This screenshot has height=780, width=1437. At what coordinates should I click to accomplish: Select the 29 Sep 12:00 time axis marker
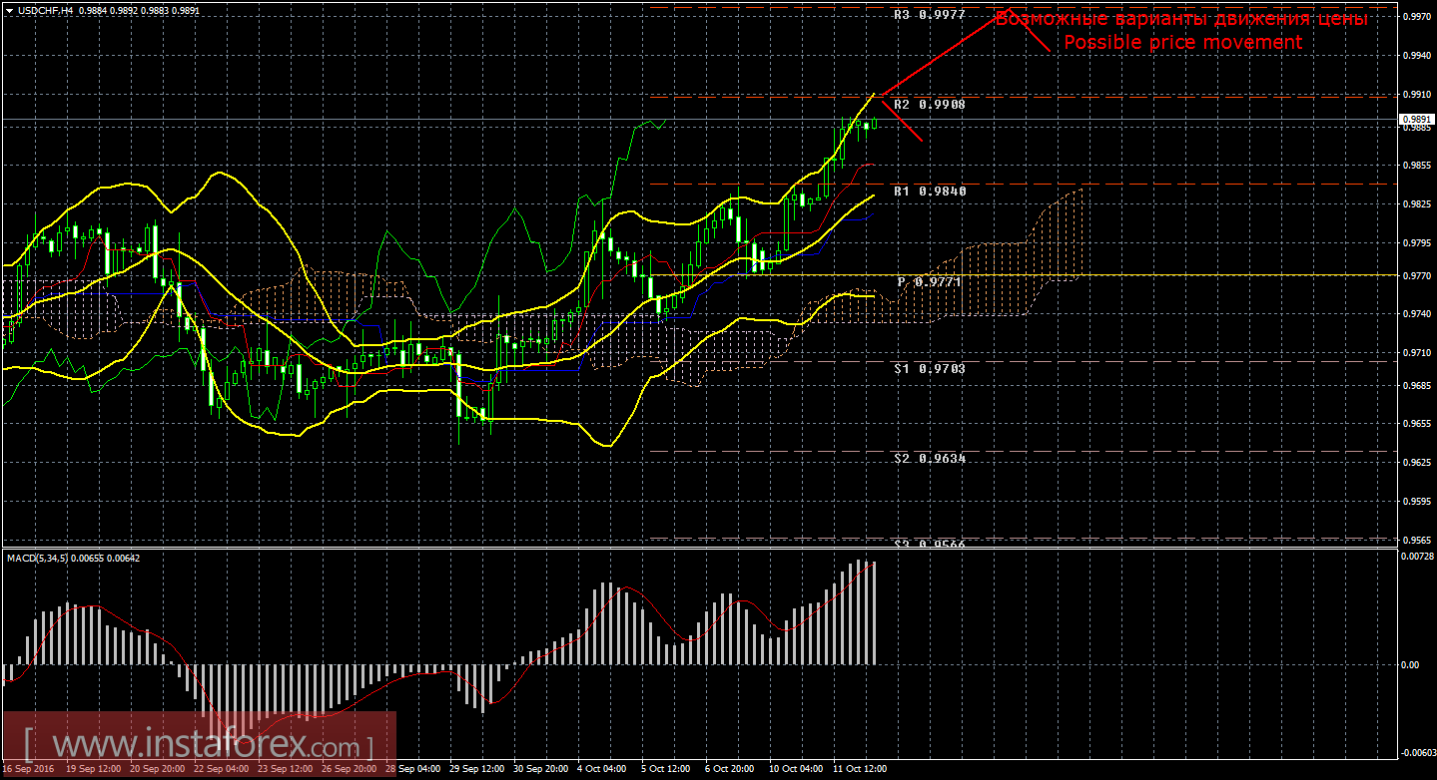tap(475, 770)
